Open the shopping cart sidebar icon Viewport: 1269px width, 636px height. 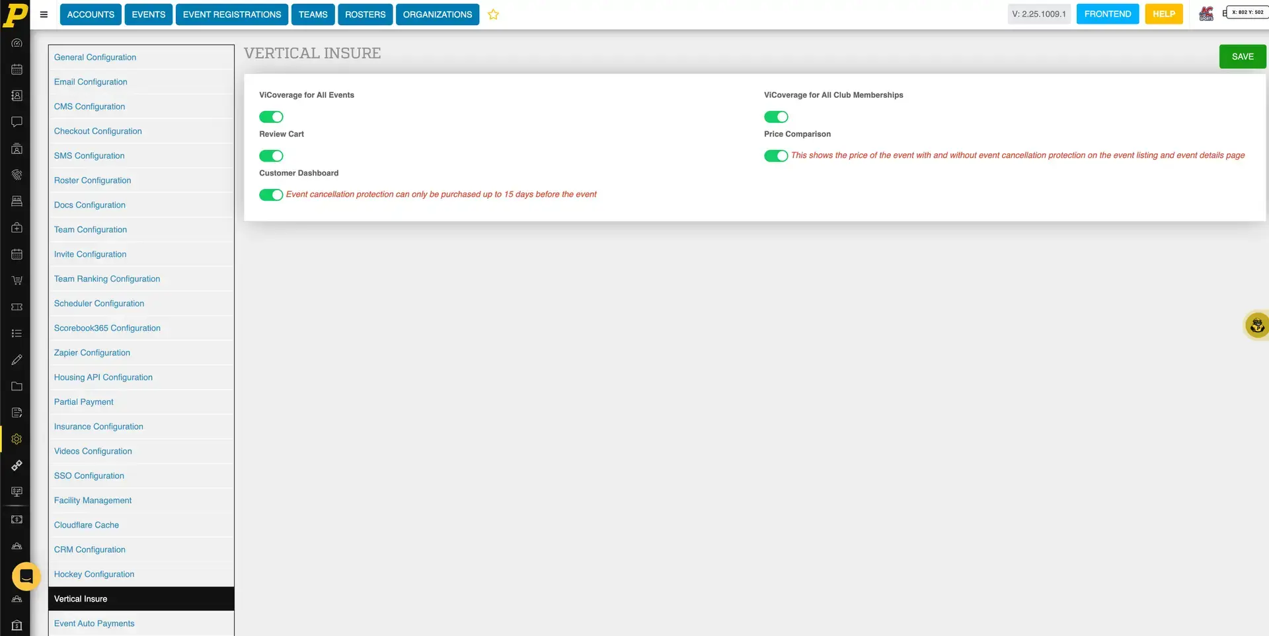click(x=17, y=281)
